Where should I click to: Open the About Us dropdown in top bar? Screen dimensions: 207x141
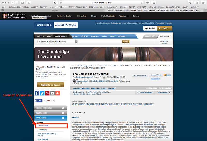(x=124, y=16)
